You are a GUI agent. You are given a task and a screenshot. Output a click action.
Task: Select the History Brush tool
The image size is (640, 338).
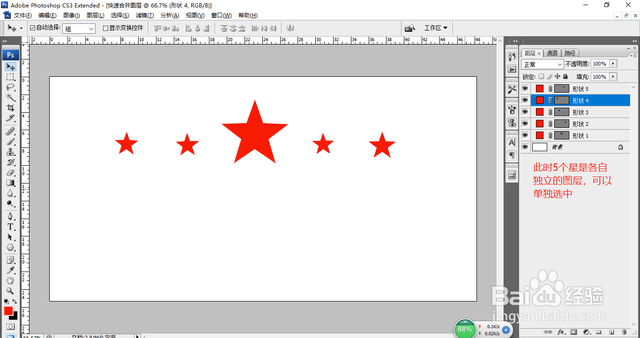coord(10,162)
